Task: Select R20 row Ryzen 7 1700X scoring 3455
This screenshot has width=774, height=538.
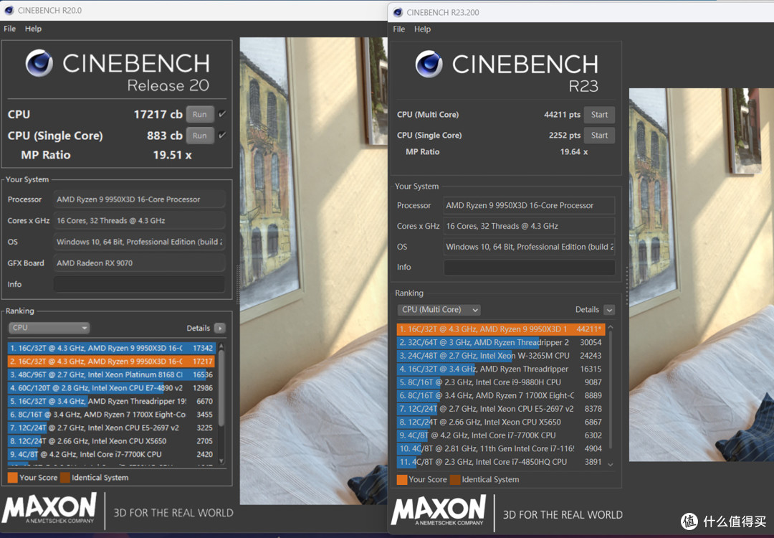Action: point(111,415)
